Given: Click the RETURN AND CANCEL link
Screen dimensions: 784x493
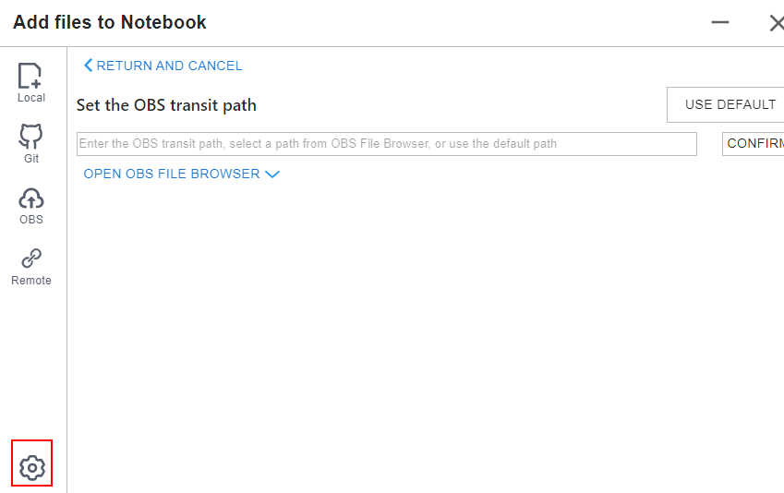Looking at the screenshot, I should pyautogui.click(x=169, y=66).
